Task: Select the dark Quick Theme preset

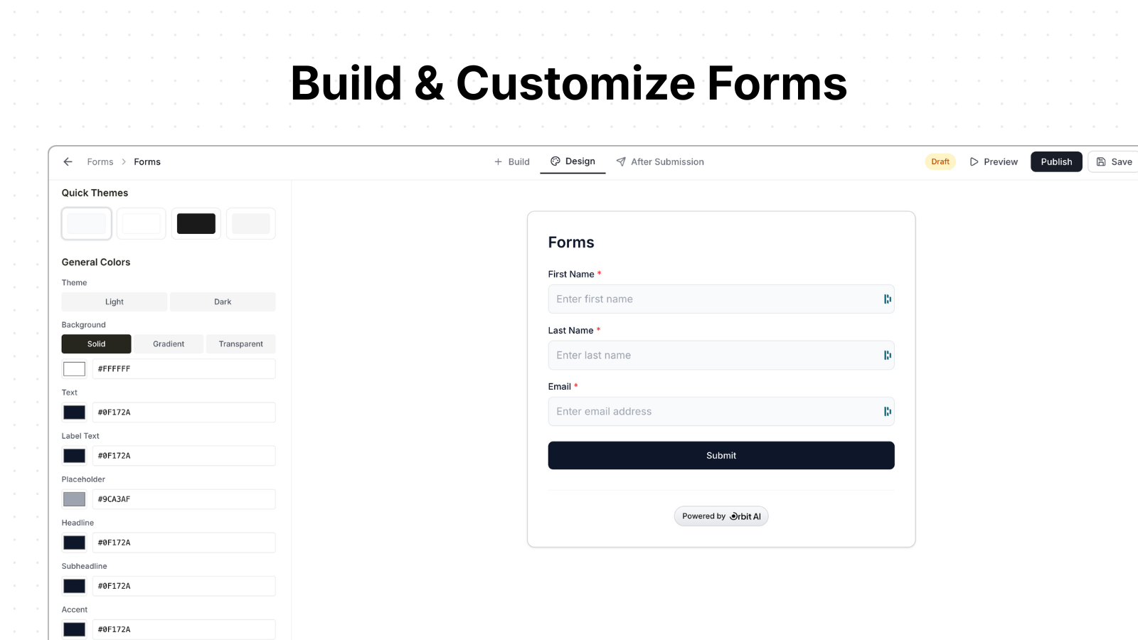Action: [196, 223]
